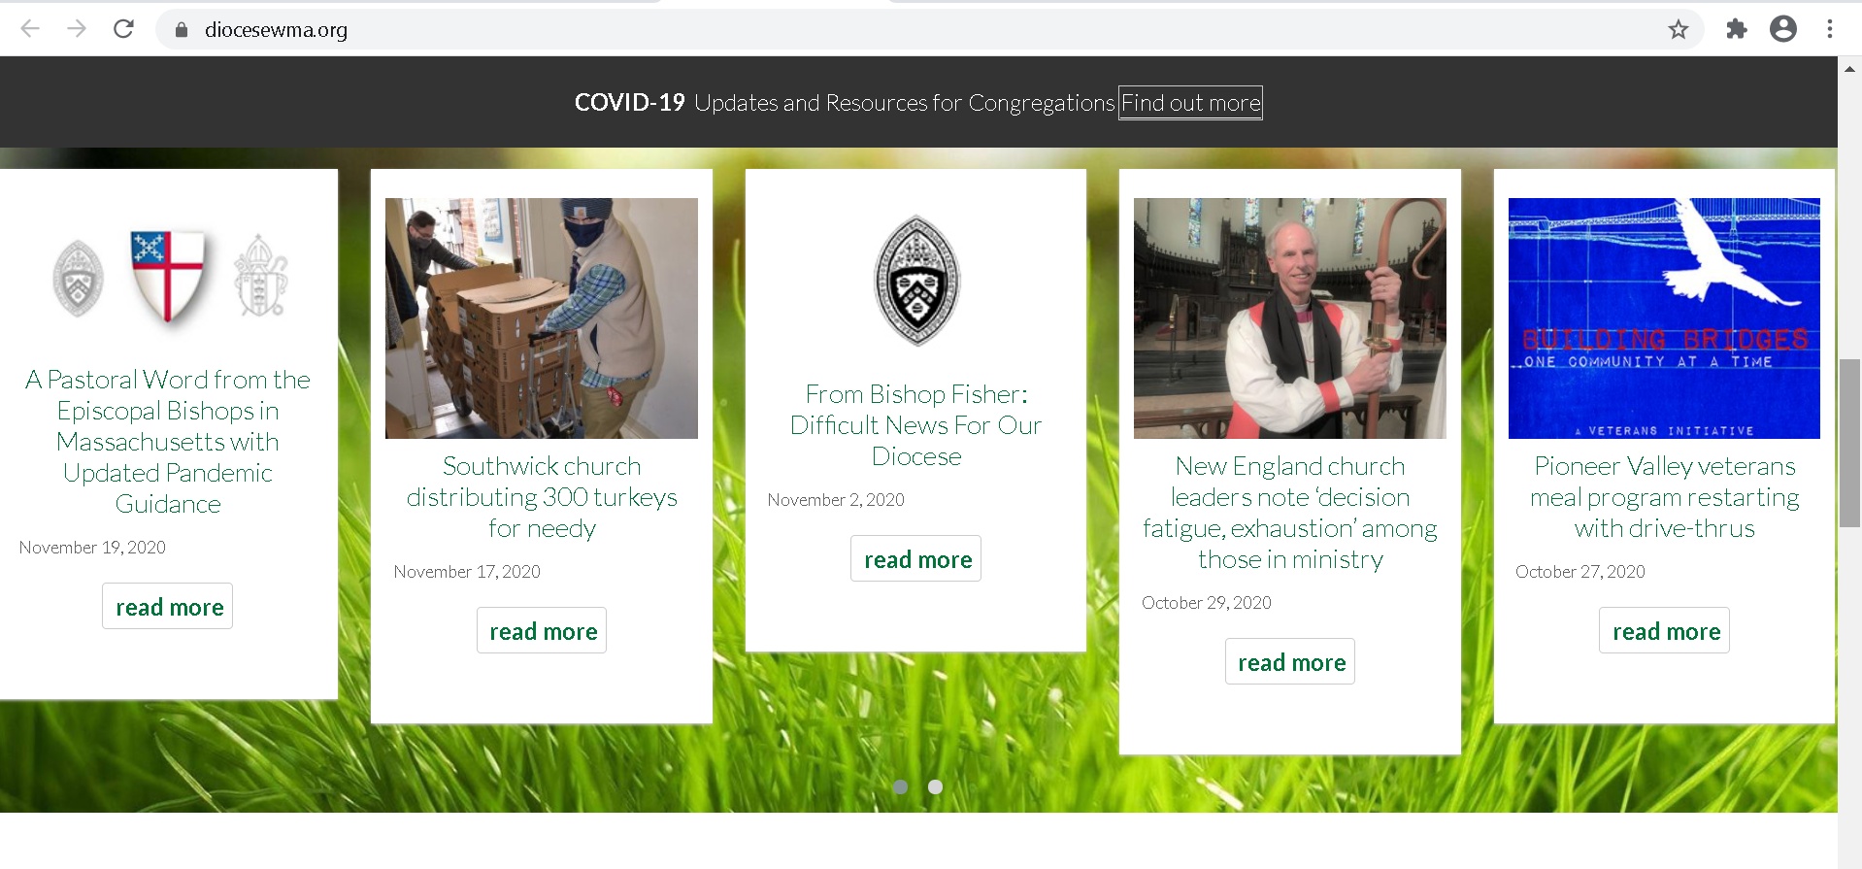The image size is (1862, 869).
Task: Click the Episcopal shield logos image
Action: pyautogui.click(x=169, y=277)
